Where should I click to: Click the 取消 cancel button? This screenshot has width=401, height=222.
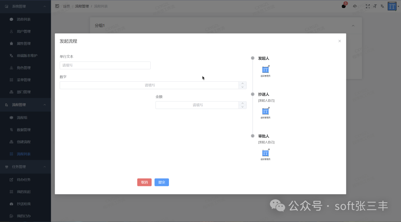pyautogui.click(x=144, y=182)
